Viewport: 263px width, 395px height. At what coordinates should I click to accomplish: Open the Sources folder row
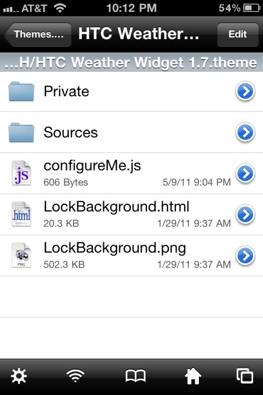(x=131, y=132)
